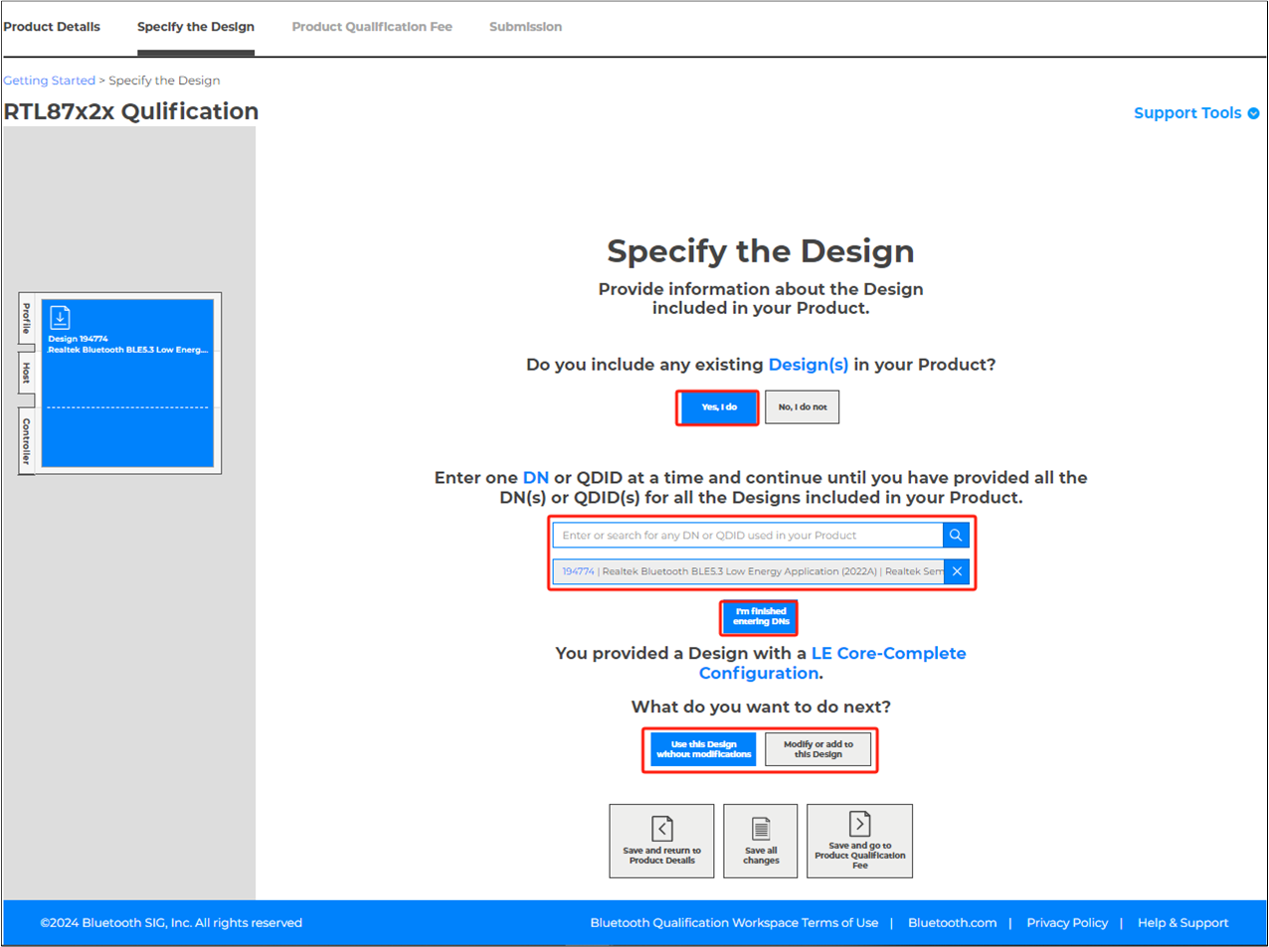Open the 194774 design number link
This screenshot has height=947, width=1269.
(x=578, y=571)
